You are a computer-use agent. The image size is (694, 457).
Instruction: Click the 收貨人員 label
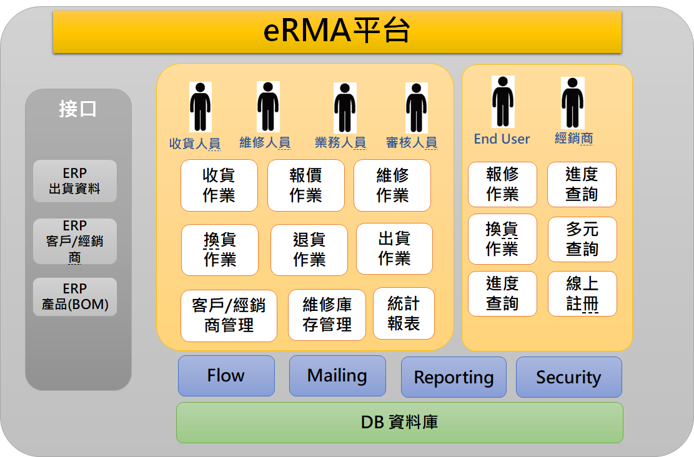[195, 144]
